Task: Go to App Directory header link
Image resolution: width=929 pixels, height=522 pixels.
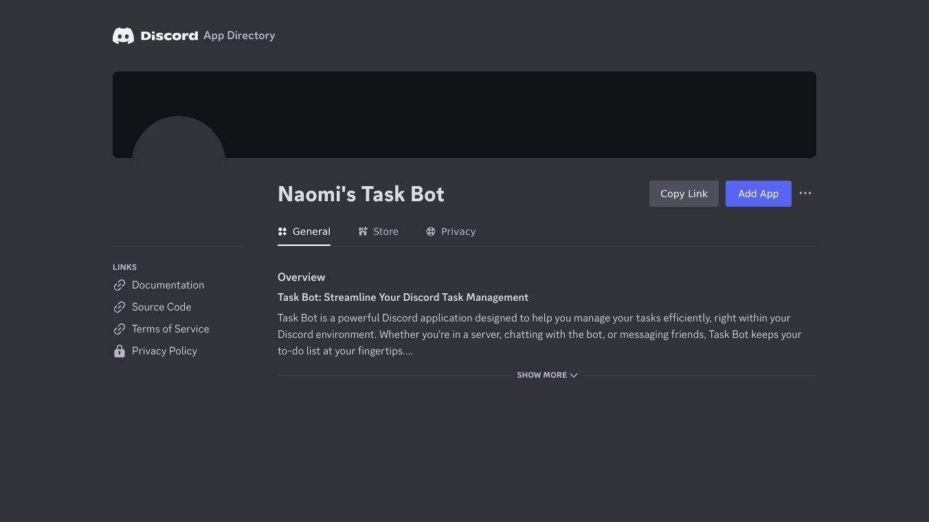Action: click(x=239, y=36)
